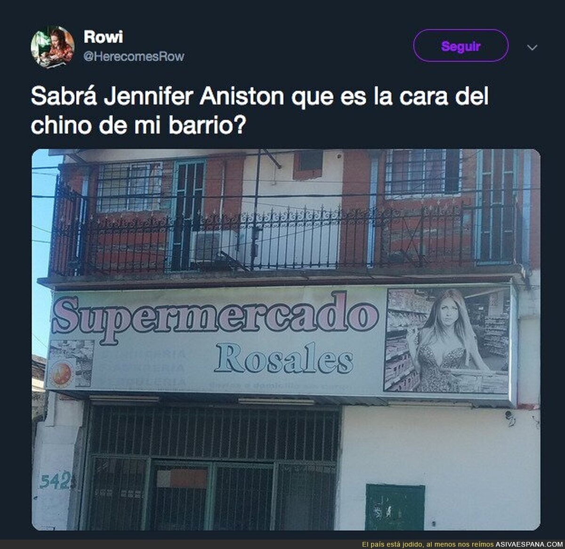Click the green electrical box on the wall
Screen dimensions: 565x549
coord(395,506)
